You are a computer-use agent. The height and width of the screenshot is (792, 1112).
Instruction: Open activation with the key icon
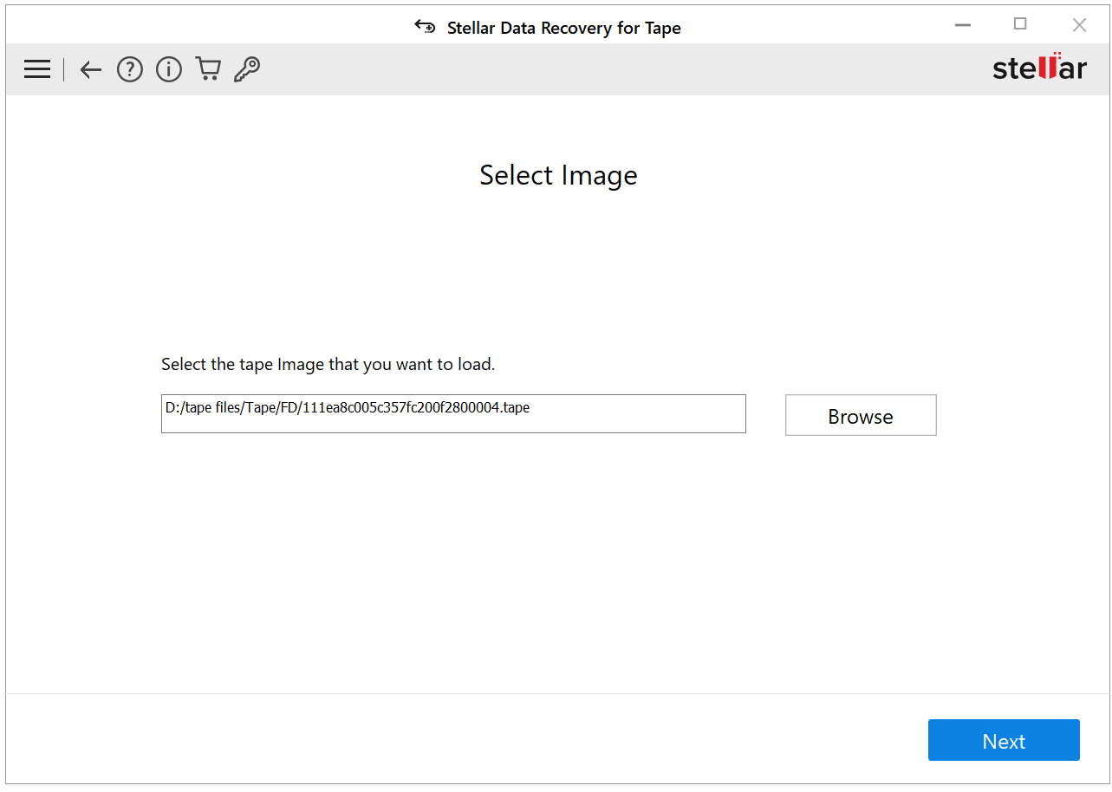247,69
